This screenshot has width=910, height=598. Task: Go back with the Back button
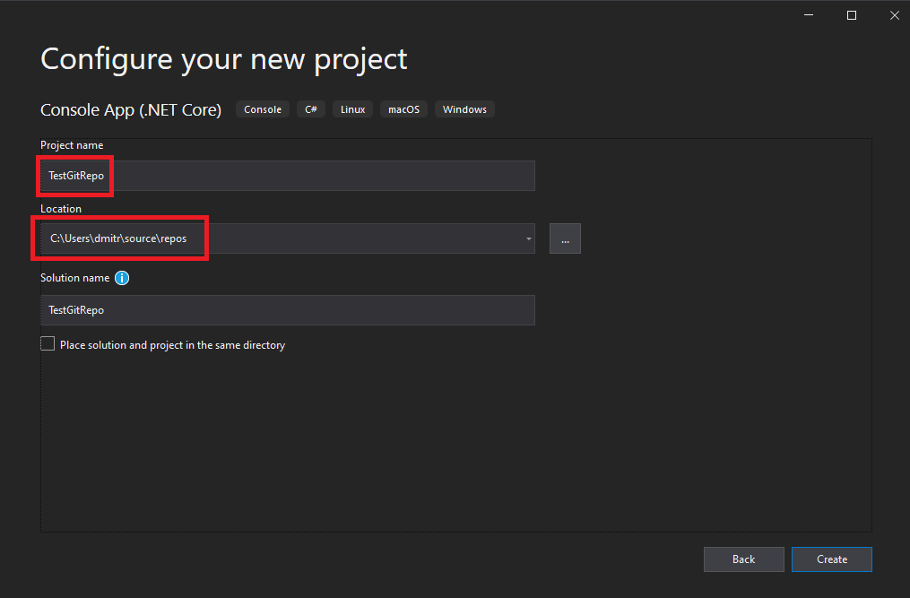(x=743, y=559)
